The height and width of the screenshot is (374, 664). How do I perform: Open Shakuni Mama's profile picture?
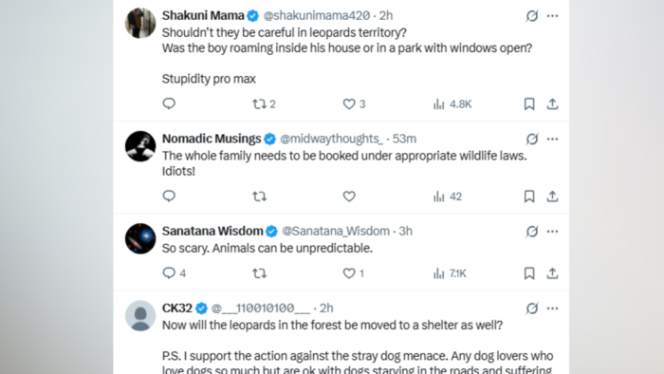coord(140,23)
